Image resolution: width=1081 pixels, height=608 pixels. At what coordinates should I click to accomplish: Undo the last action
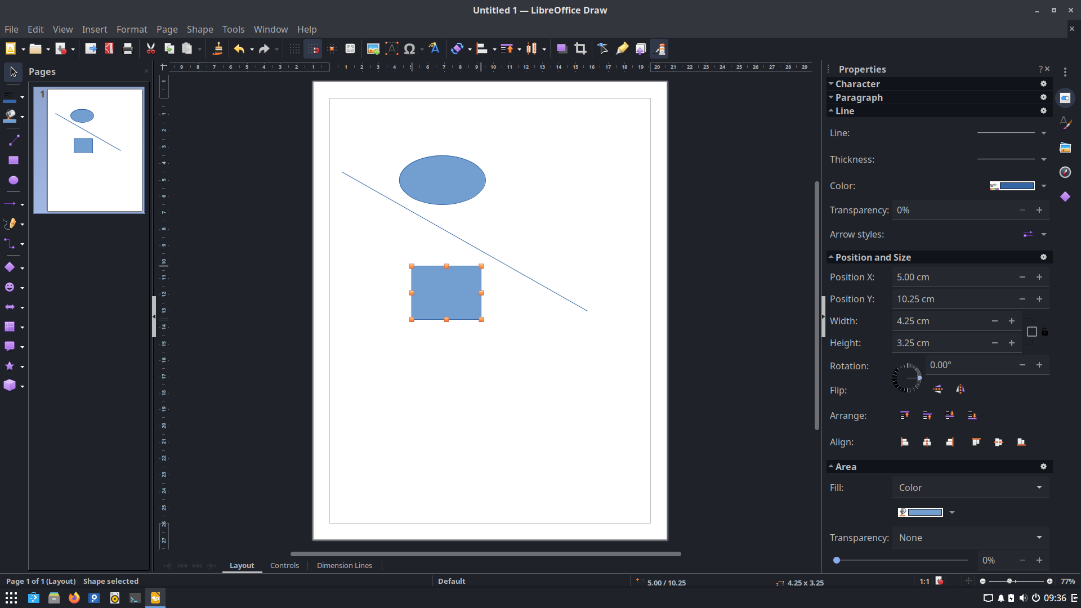(239, 49)
